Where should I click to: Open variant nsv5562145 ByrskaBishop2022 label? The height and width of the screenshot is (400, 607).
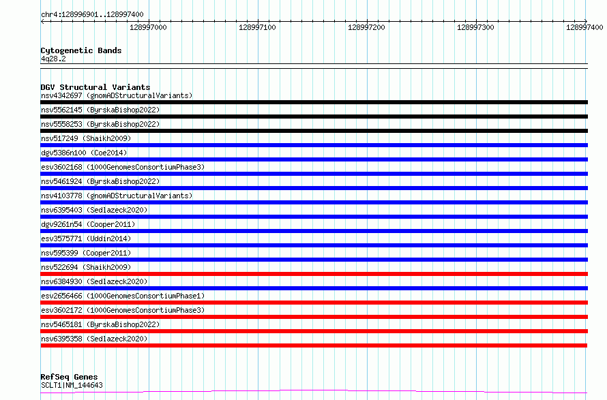pos(100,110)
